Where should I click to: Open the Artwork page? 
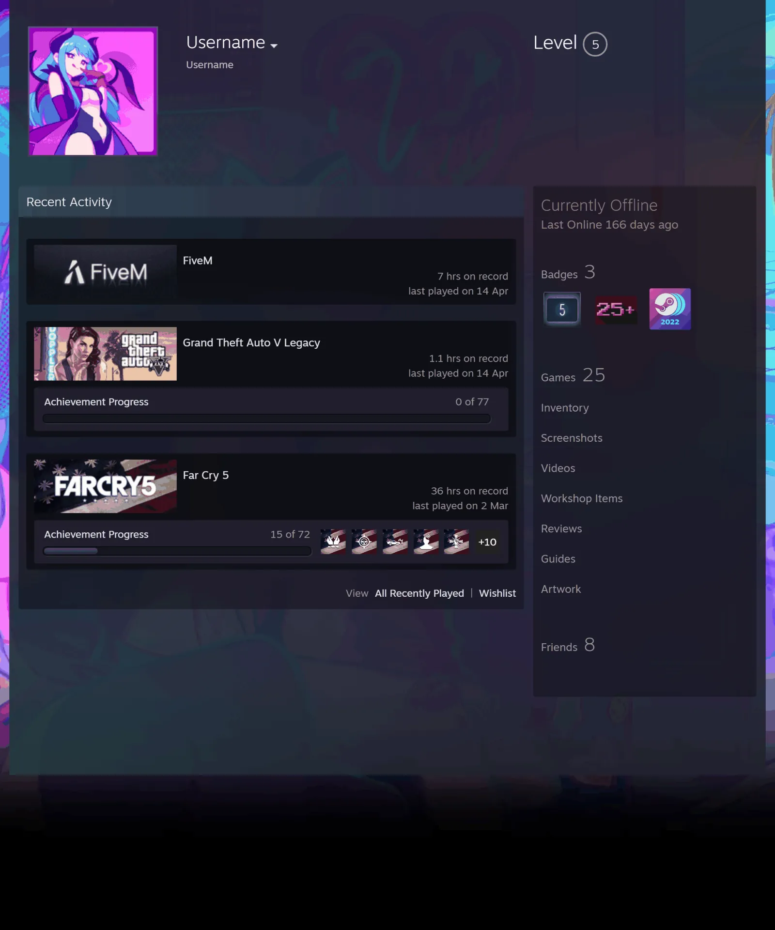coord(561,589)
